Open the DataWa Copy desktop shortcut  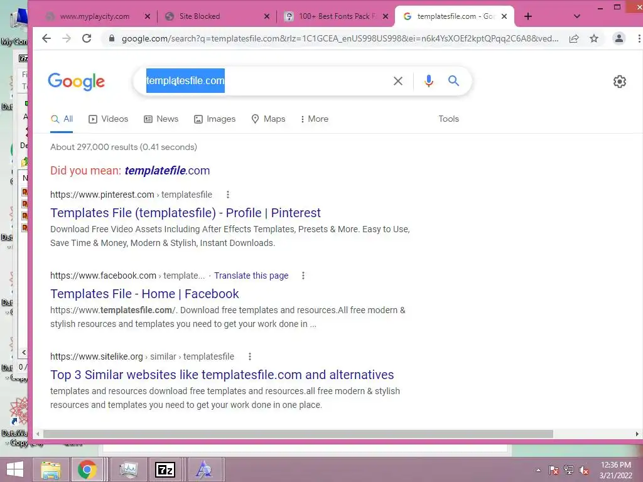click(16, 422)
